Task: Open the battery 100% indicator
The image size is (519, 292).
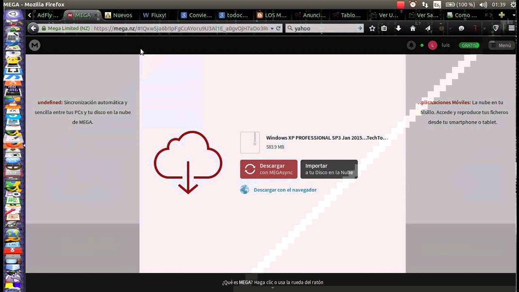Action: pyautogui.click(x=460, y=4)
